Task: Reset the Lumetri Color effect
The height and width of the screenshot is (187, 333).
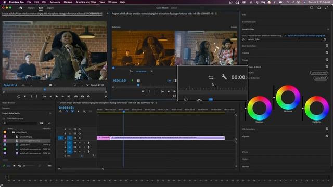Action: click(x=325, y=39)
